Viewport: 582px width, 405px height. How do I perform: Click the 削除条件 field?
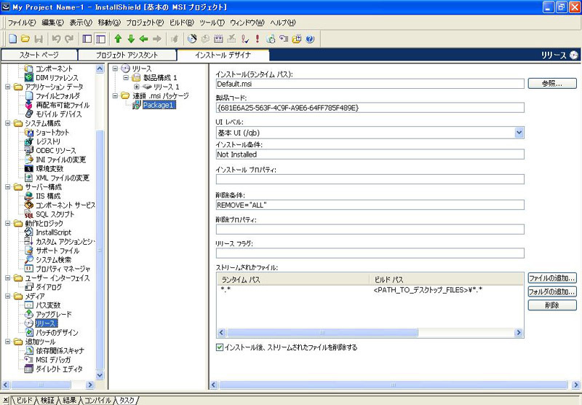click(370, 205)
